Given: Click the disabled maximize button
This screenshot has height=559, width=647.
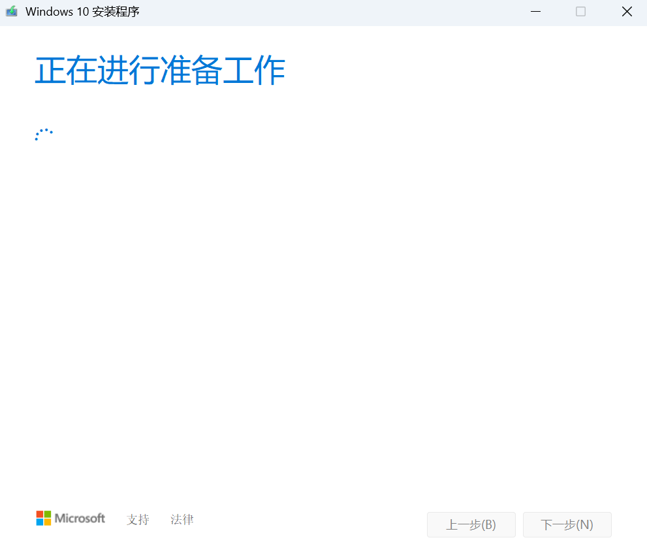Looking at the screenshot, I should (580, 12).
